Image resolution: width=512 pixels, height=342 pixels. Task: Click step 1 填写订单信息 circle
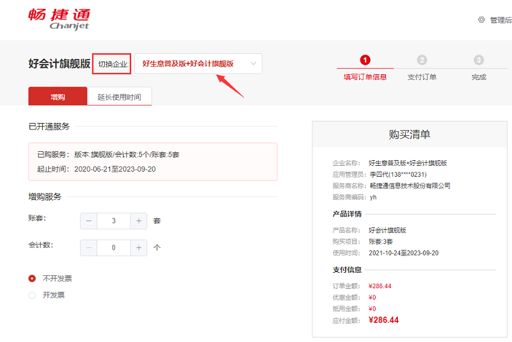(365, 60)
